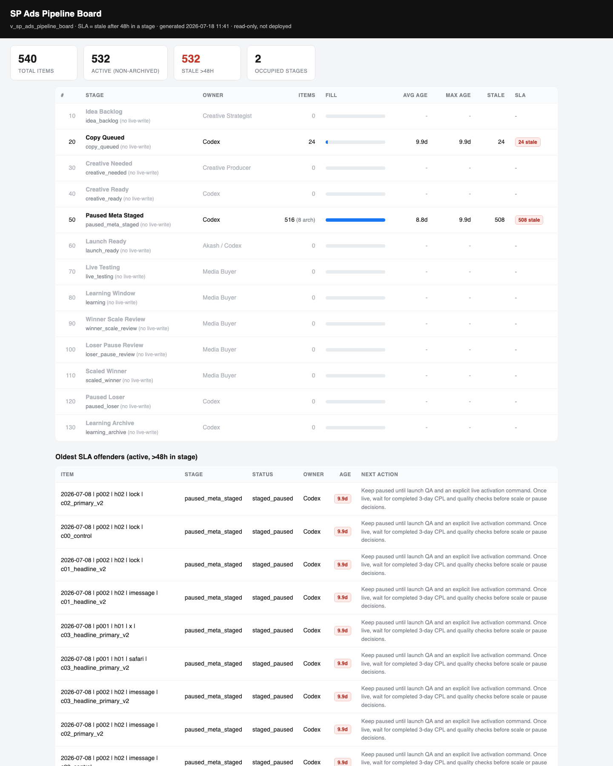Click the Creative Needed stage name
Viewport: 613px width, 766px height.
click(109, 163)
